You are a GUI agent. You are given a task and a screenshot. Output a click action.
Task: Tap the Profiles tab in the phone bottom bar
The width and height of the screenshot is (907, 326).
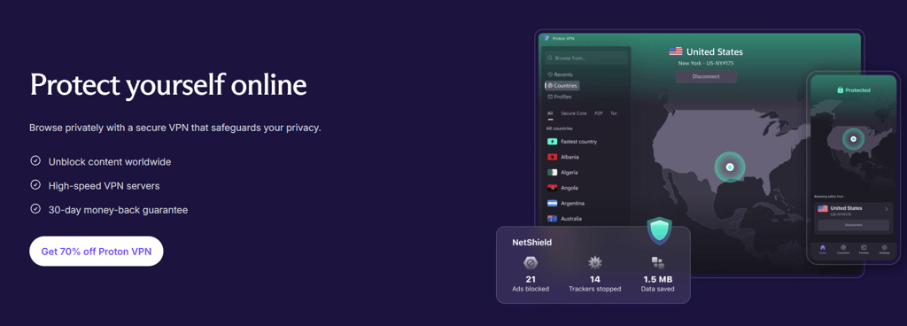(864, 249)
